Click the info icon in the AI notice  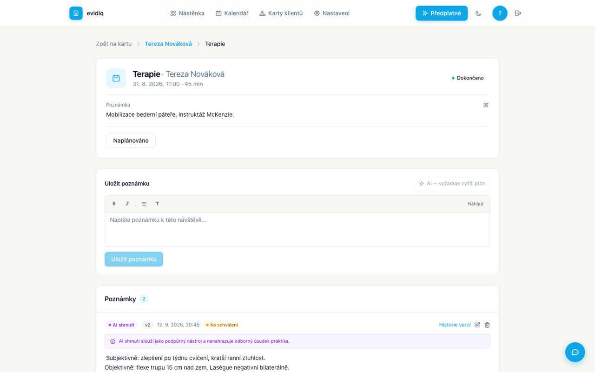112,341
